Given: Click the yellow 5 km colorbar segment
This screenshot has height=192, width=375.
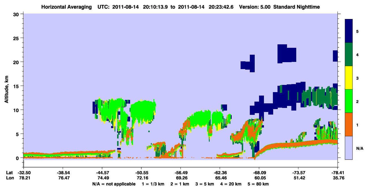Looking at the screenshot, I should pos(349,78).
